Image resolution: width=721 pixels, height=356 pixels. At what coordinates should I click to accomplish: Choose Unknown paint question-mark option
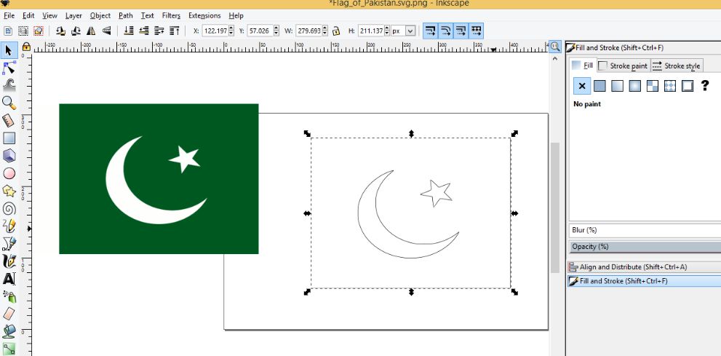(x=705, y=86)
